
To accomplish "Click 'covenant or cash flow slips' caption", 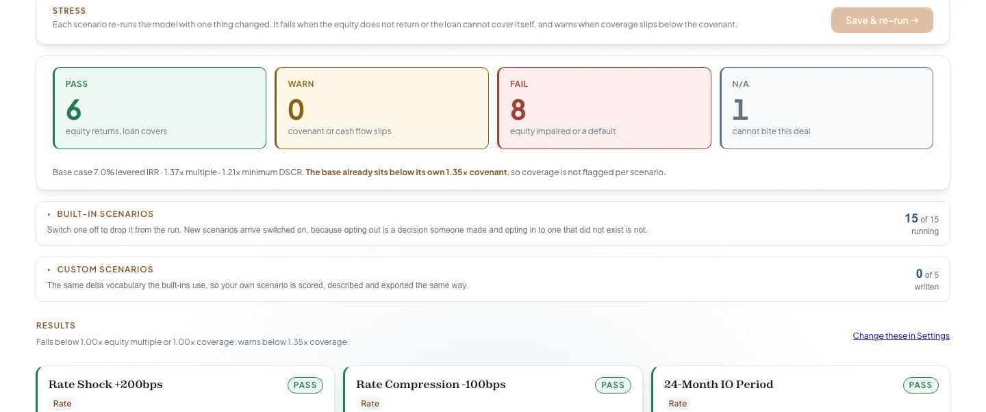I will (340, 131).
